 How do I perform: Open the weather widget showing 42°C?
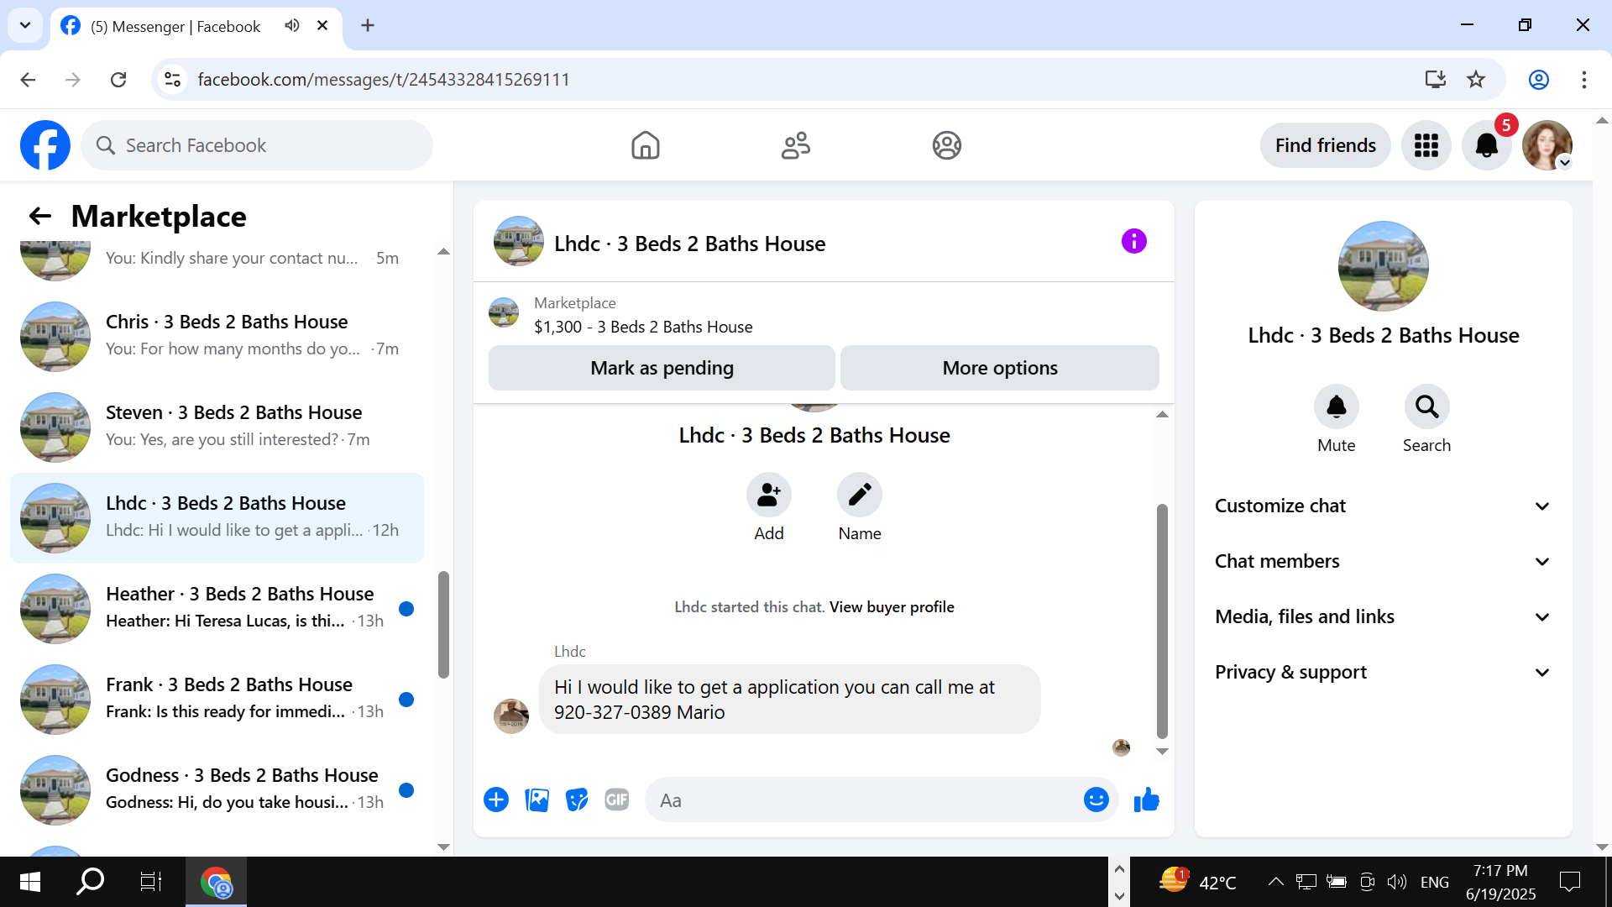point(1198,882)
